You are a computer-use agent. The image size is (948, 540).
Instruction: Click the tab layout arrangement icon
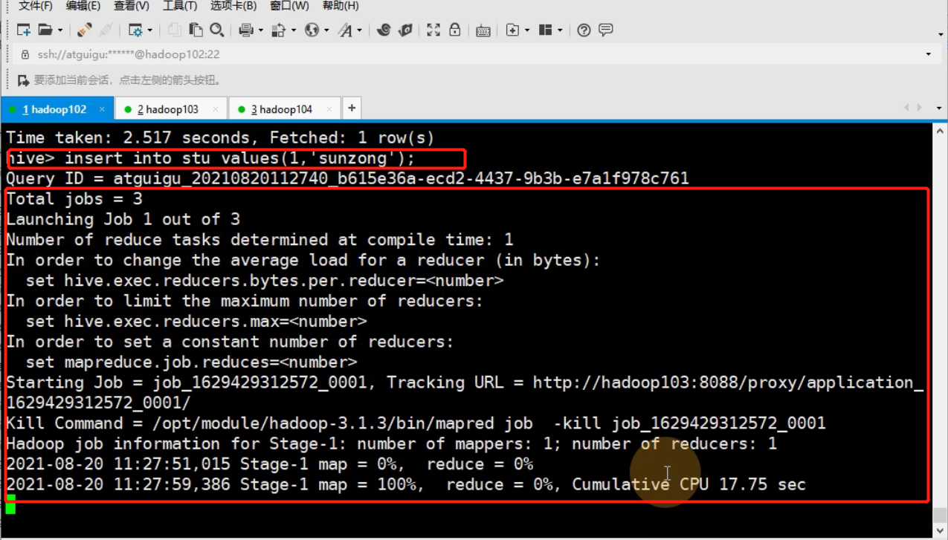tap(545, 30)
